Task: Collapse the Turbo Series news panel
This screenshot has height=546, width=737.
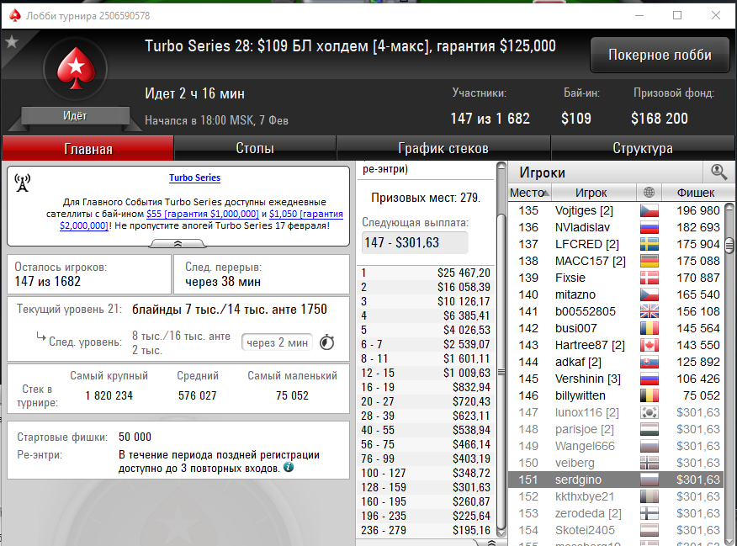Action: [178, 243]
